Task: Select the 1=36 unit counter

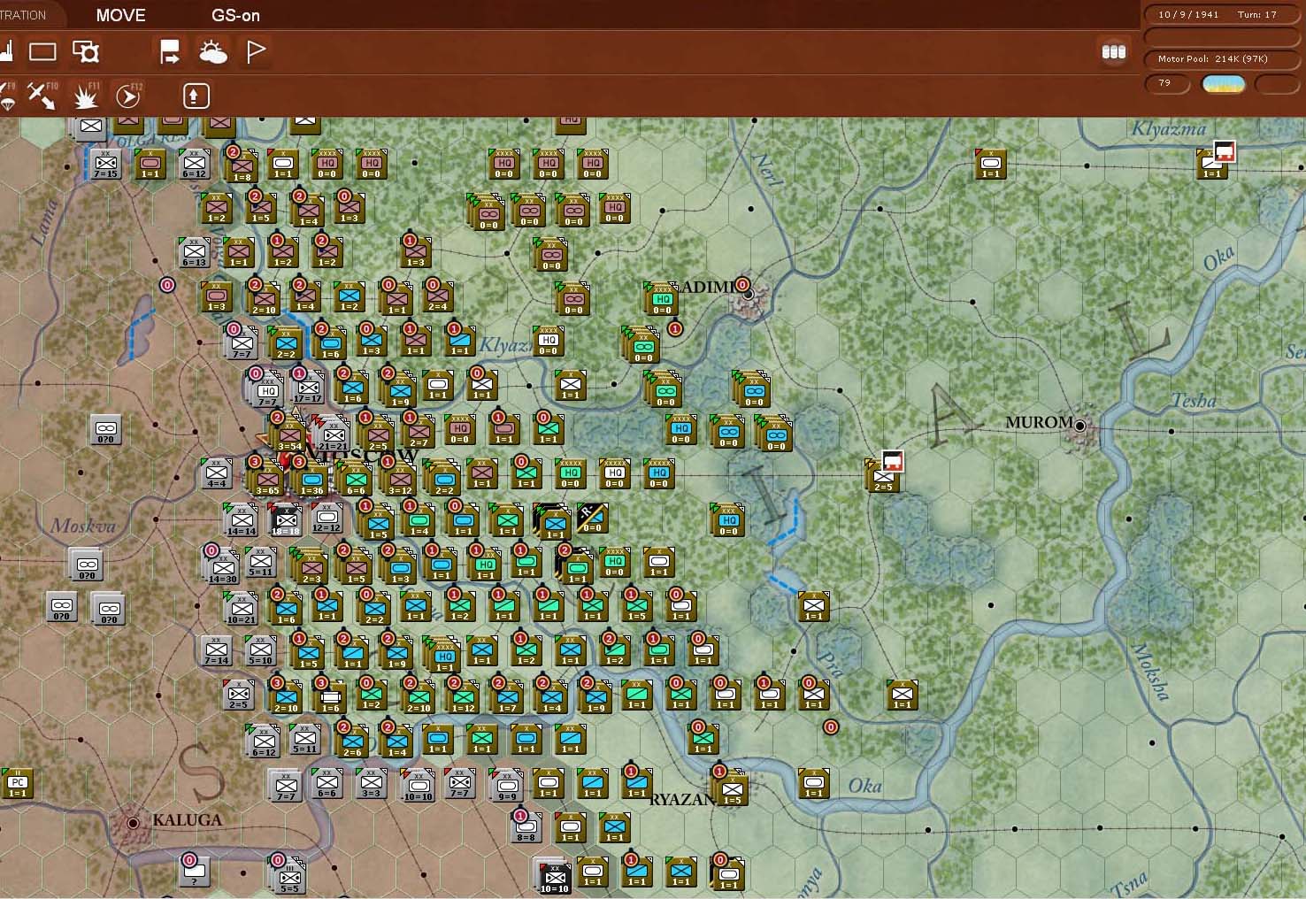Action: tap(312, 480)
